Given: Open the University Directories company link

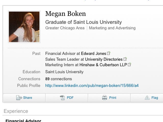Looking at the screenshot, I should (104, 59).
